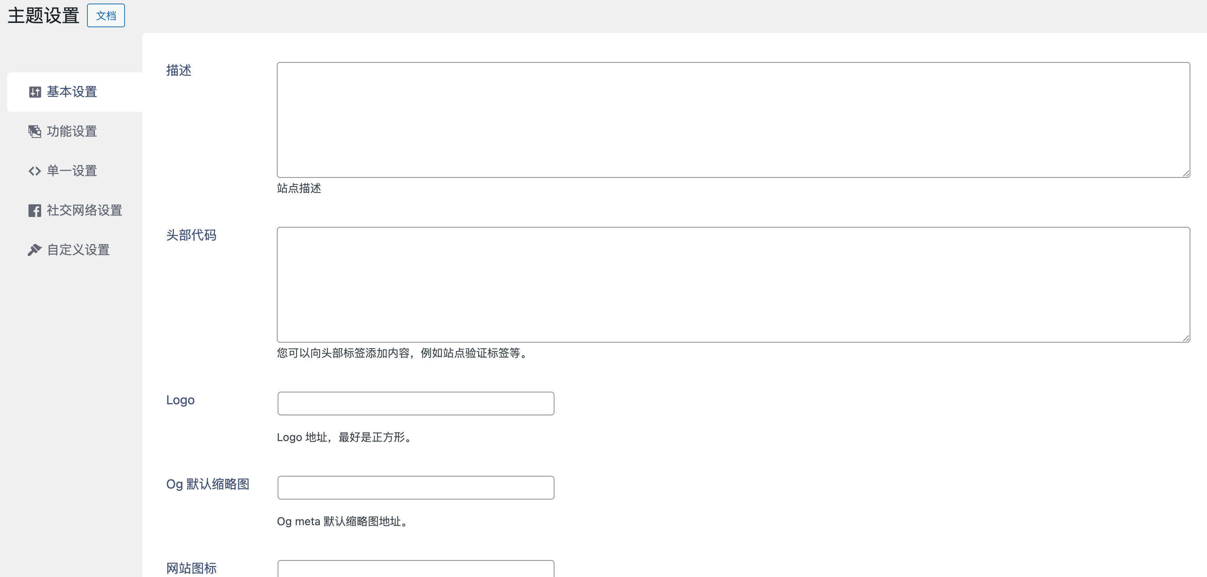Image resolution: width=1207 pixels, height=577 pixels.
Task: Open the 文档 documentation page
Action: pos(106,15)
